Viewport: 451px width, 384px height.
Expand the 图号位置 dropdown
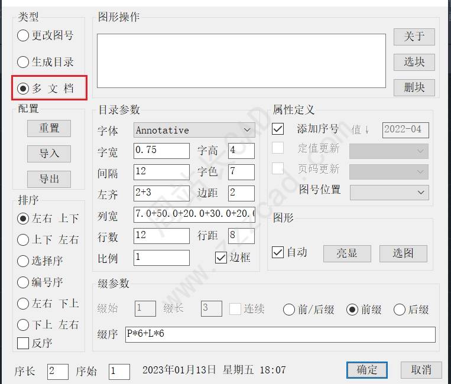pos(389,192)
